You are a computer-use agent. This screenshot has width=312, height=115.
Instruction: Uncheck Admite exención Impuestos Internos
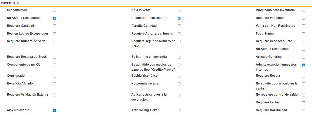[304, 65]
